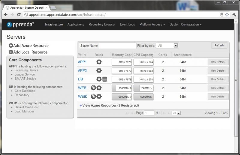Close the Apprenda System Operations tab

tap(46, 8)
